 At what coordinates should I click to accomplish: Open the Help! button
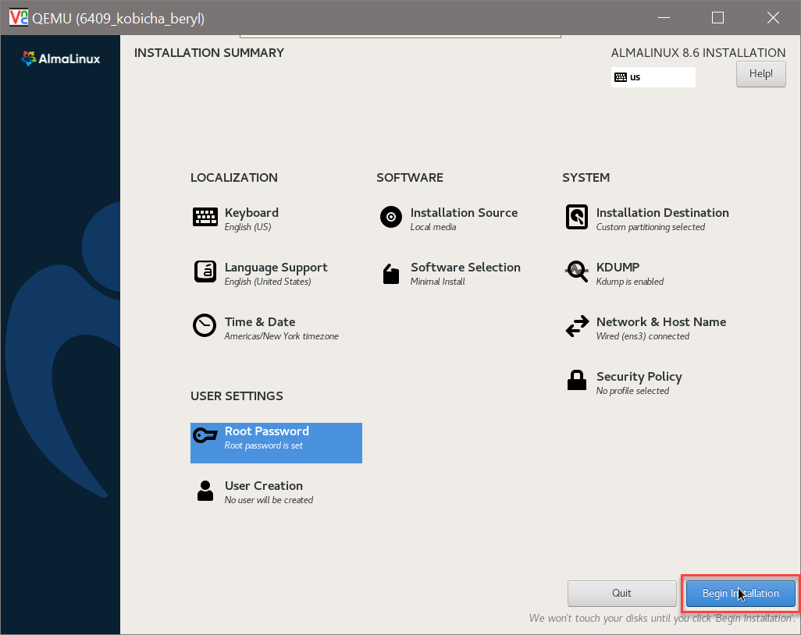click(760, 73)
